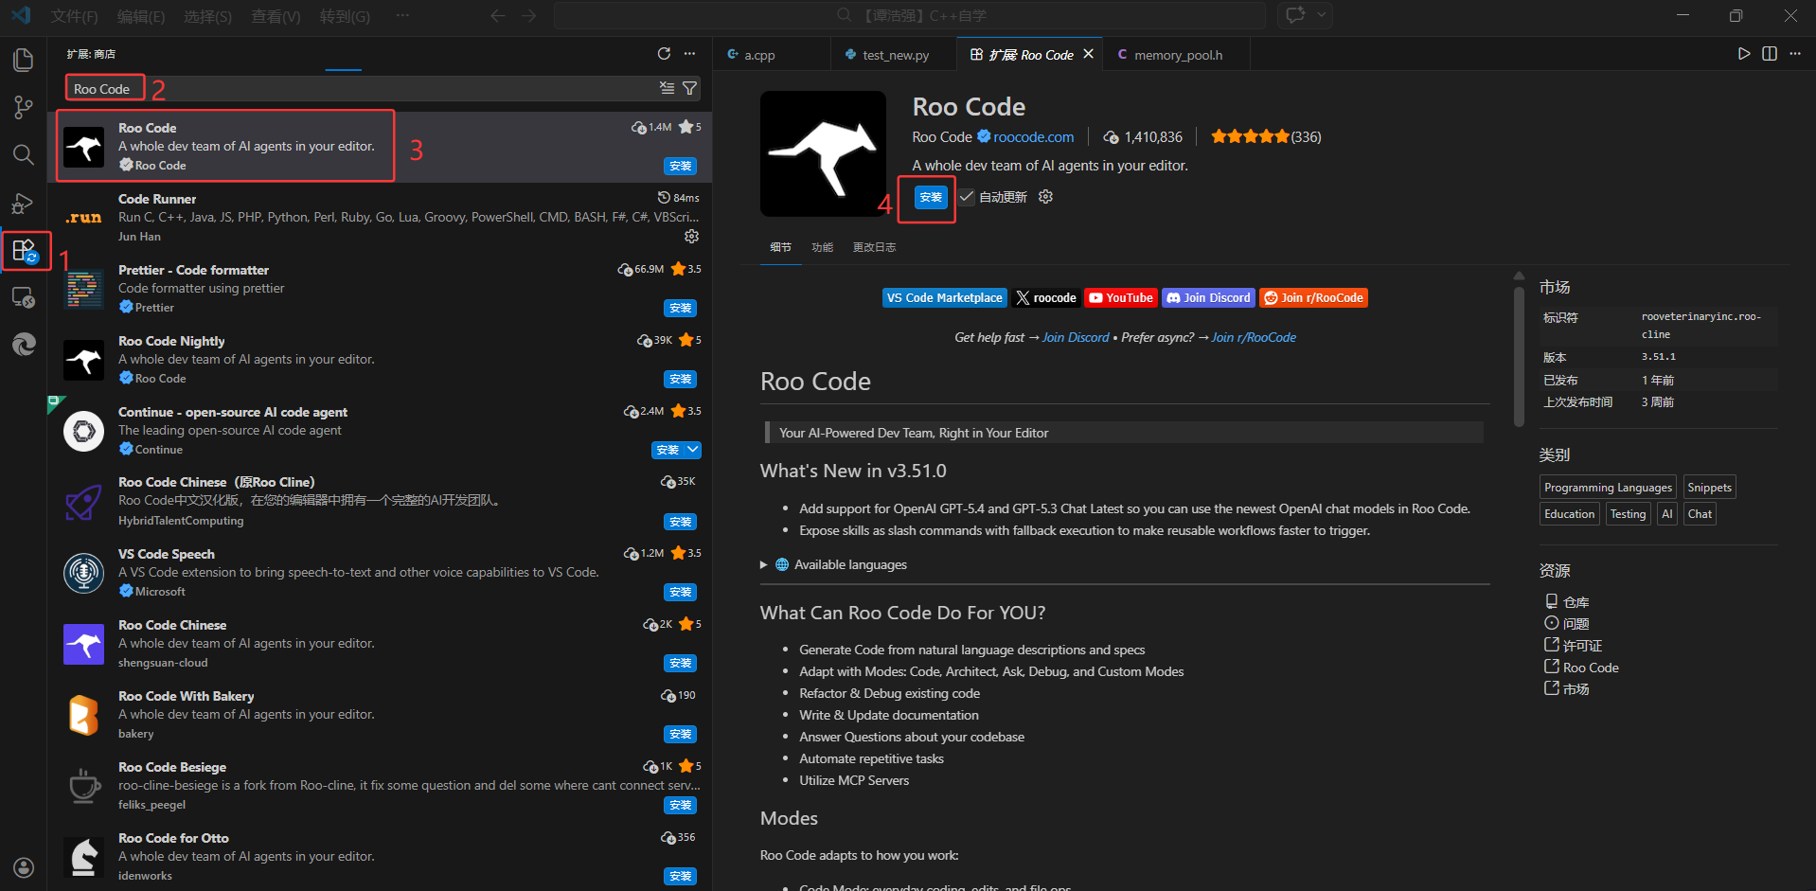Open the Join r/RooCode badge
The height and width of the screenshot is (891, 1816).
(x=1313, y=297)
